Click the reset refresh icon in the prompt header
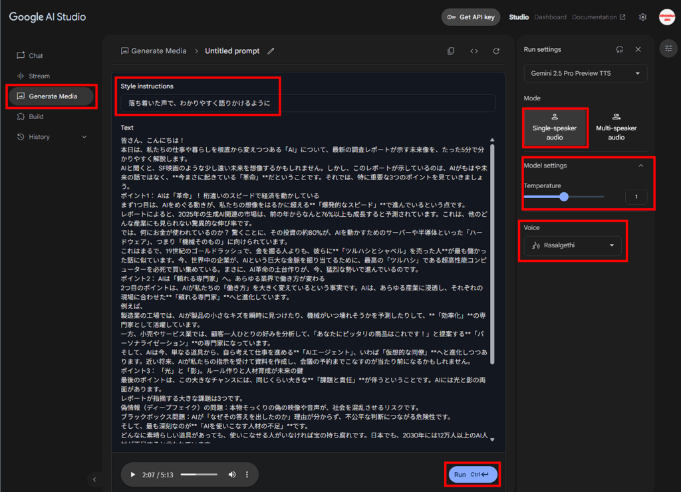This screenshot has width=681, height=492. coord(496,51)
